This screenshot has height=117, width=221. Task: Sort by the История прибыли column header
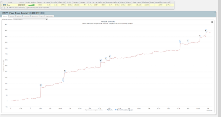(x=31, y=2)
